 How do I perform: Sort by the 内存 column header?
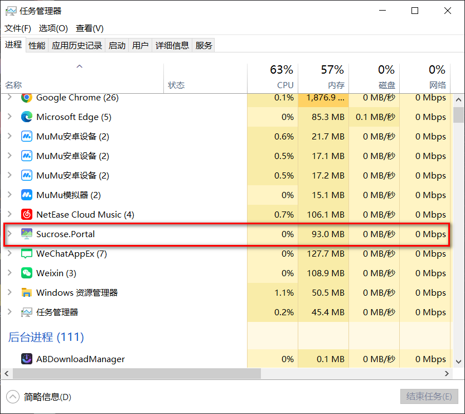pyautogui.click(x=323, y=78)
